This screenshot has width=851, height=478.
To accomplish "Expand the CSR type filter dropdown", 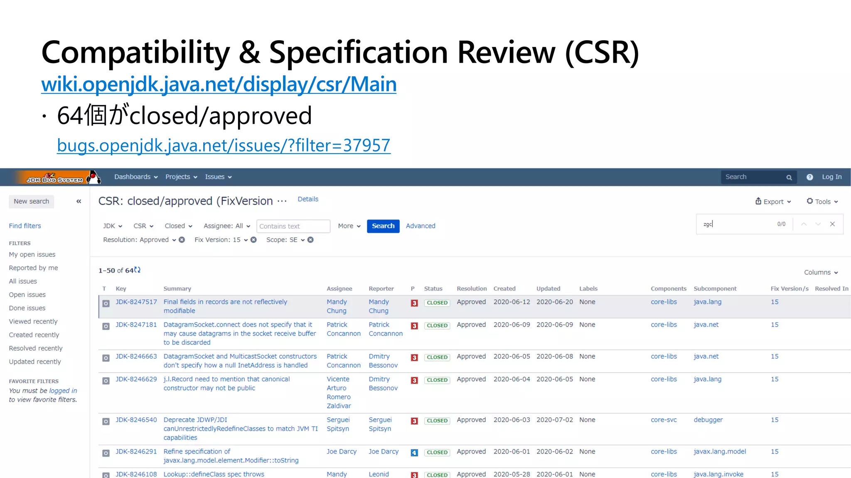I will coord(143,226).
